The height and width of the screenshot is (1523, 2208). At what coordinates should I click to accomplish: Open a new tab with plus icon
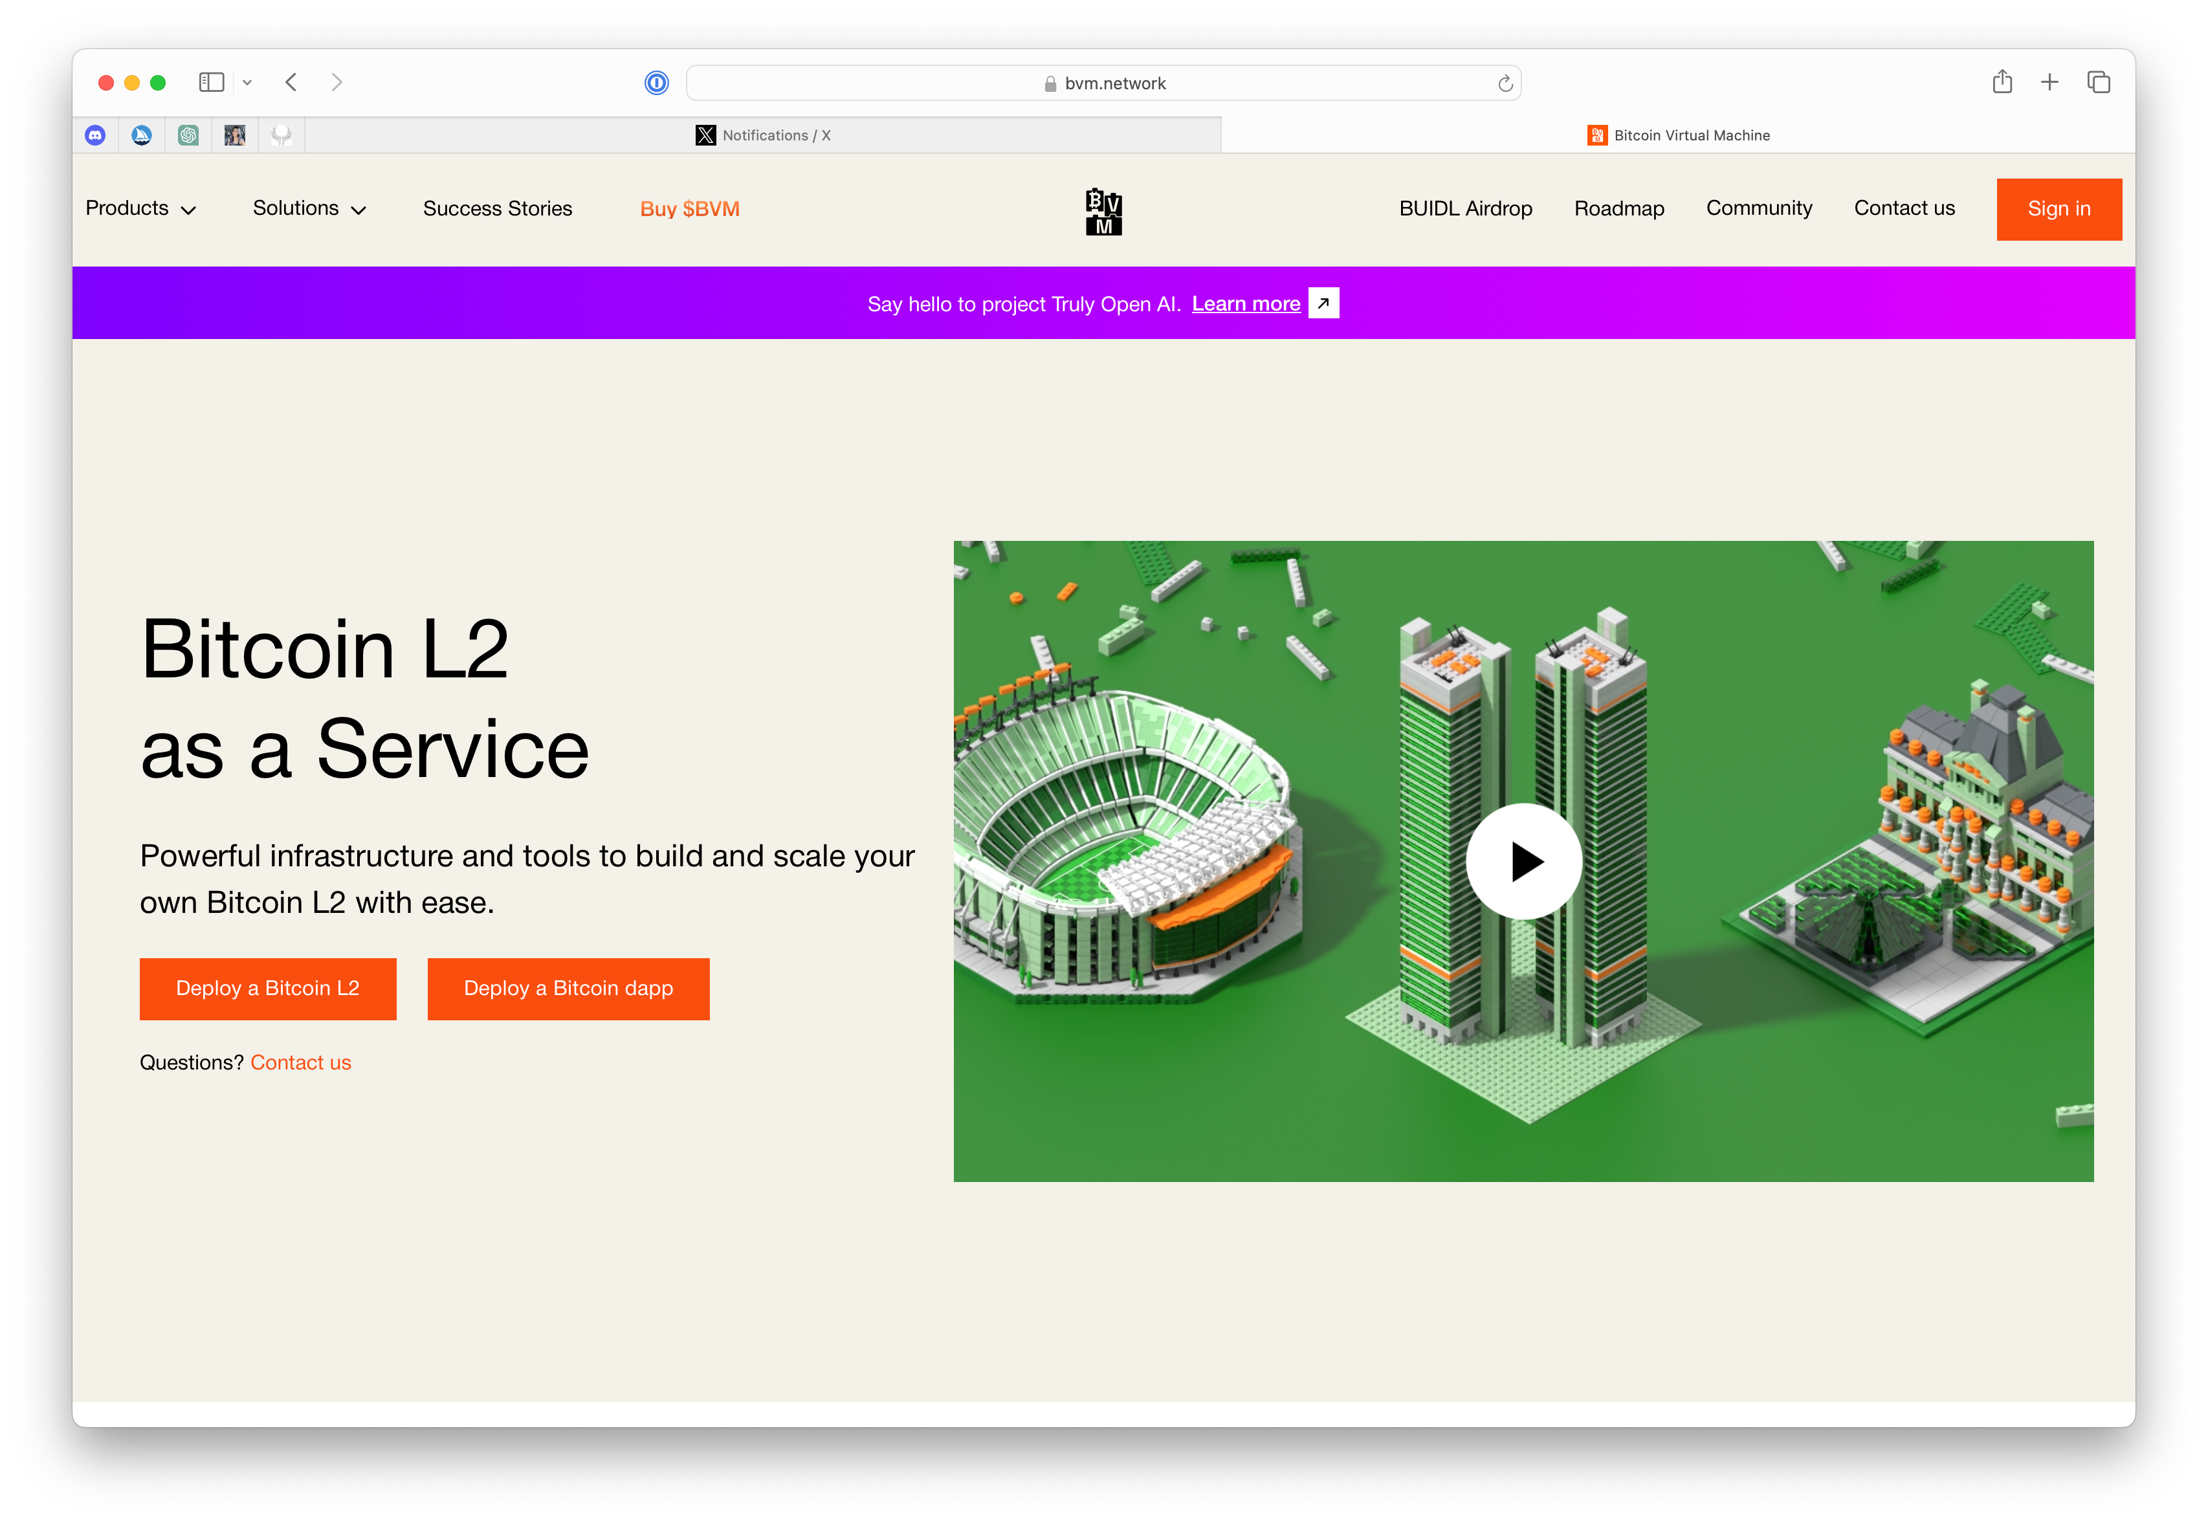pyautogui.click(x=2049, y=82)
